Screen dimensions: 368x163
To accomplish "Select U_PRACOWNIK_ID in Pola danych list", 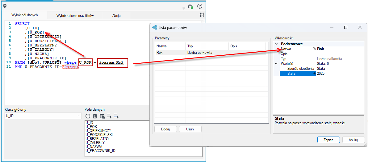I will 100,151.
